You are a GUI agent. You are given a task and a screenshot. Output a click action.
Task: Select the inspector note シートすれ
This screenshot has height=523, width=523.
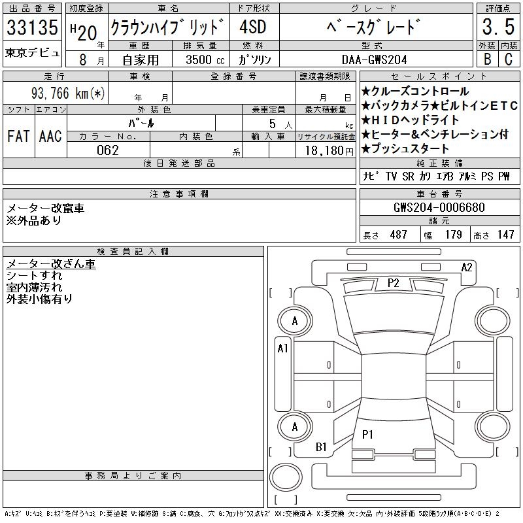(35, 276)
